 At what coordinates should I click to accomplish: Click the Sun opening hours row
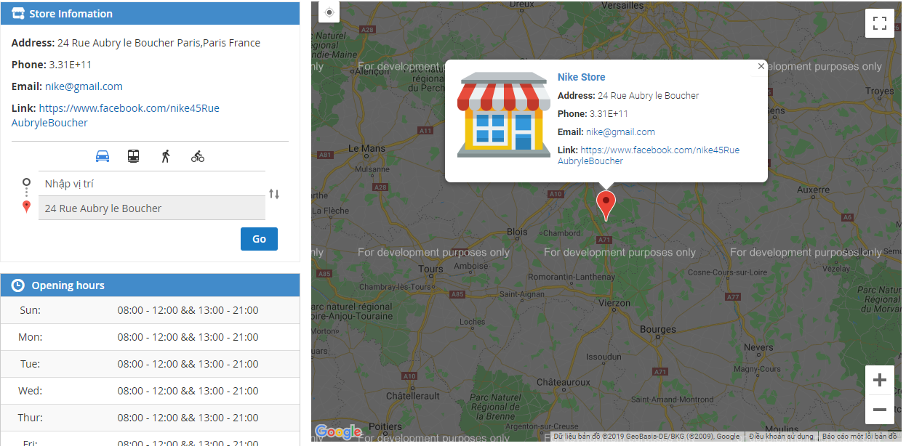(x=150, y=310)
